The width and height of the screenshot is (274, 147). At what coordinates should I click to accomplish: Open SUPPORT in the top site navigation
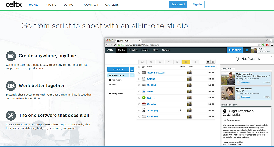click(70, 5)
